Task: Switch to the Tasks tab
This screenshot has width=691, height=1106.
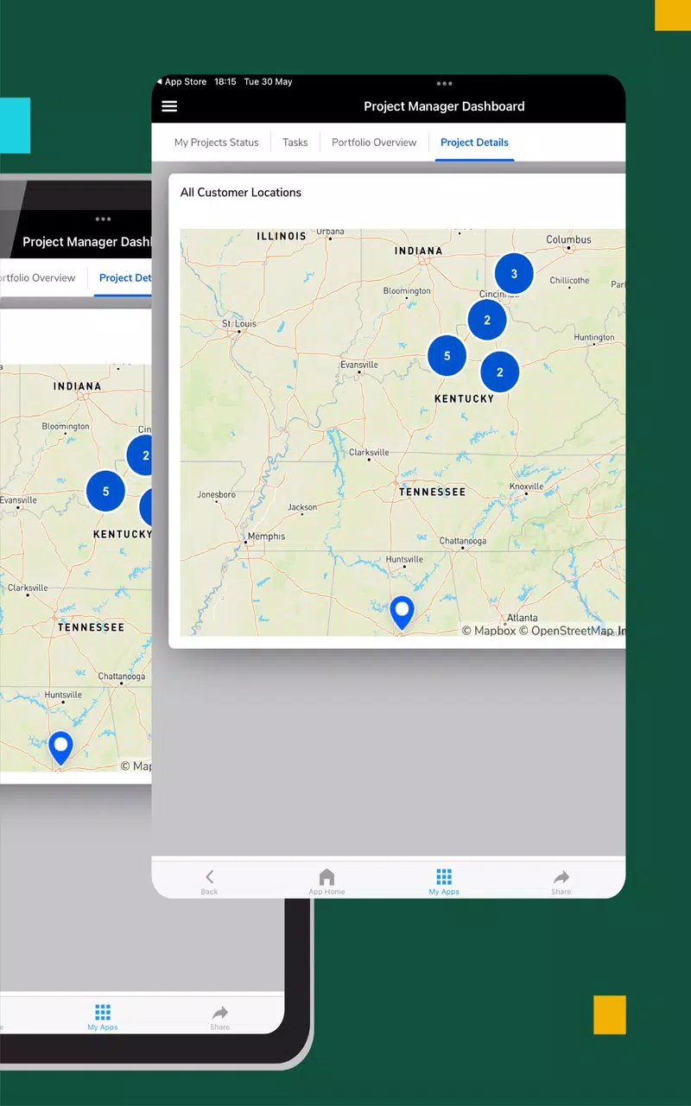Action: pyautogui.click(x=295, y=143)
